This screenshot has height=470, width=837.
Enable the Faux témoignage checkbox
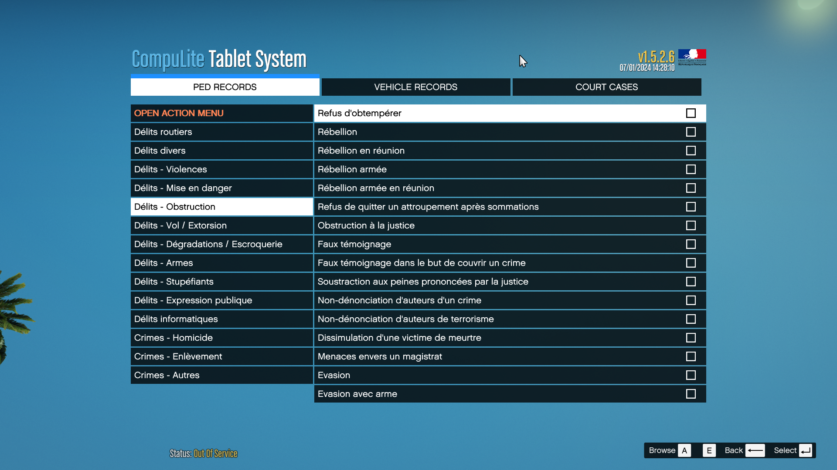coord(691,244)
